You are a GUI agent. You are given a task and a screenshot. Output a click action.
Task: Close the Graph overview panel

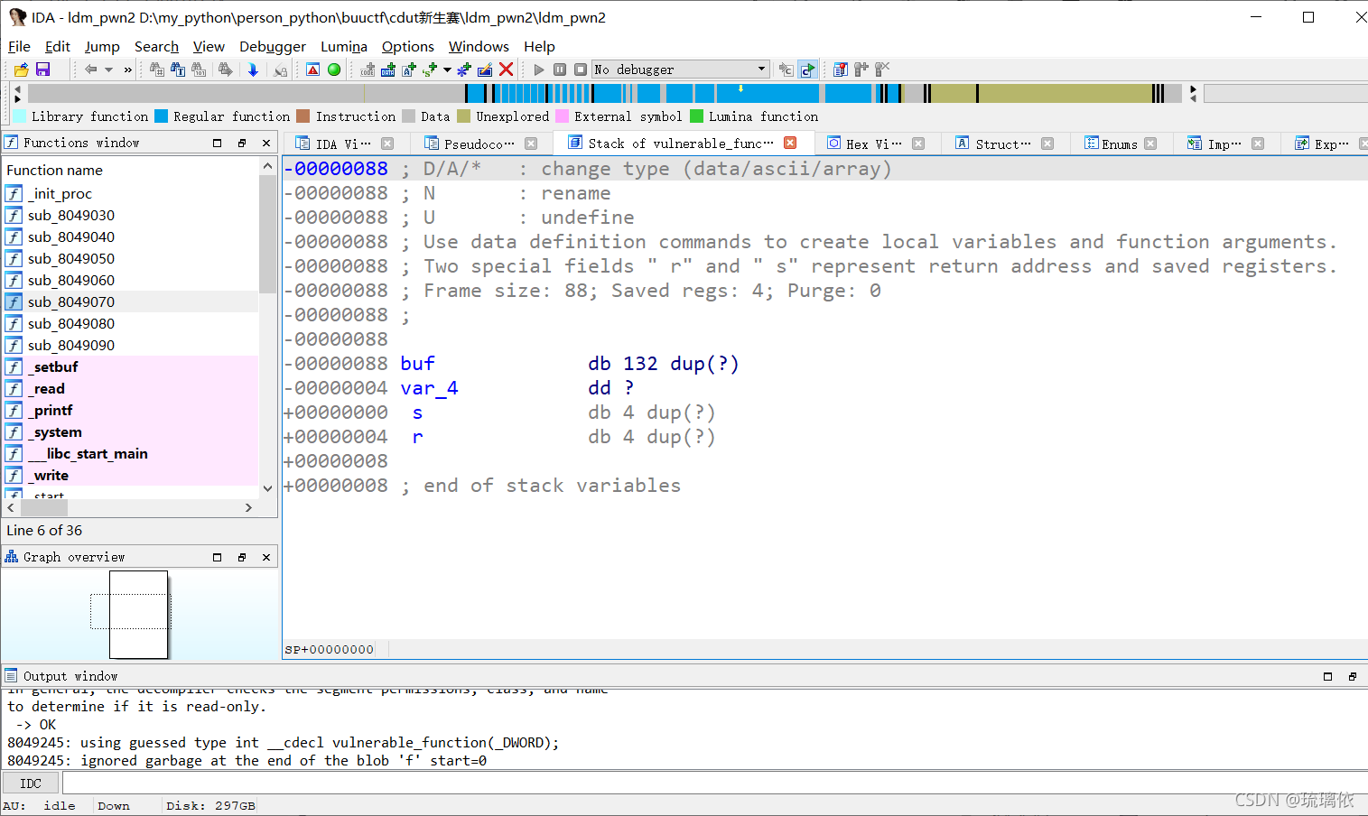tap(266, 557)
